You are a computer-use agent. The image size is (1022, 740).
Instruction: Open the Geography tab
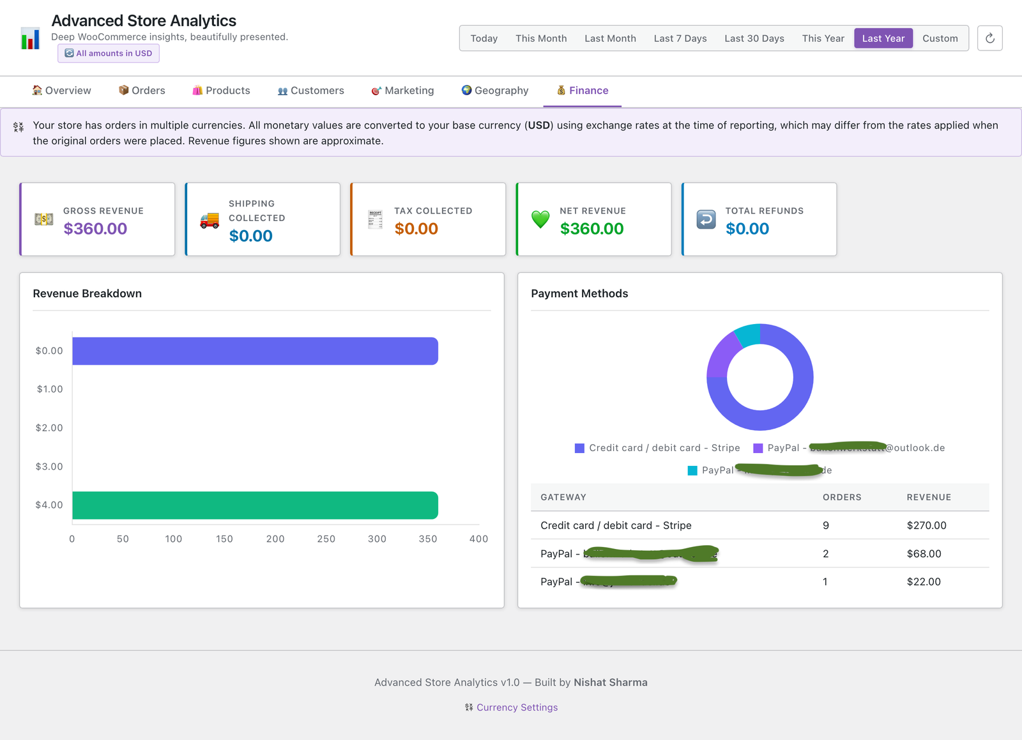pos(495,91)
